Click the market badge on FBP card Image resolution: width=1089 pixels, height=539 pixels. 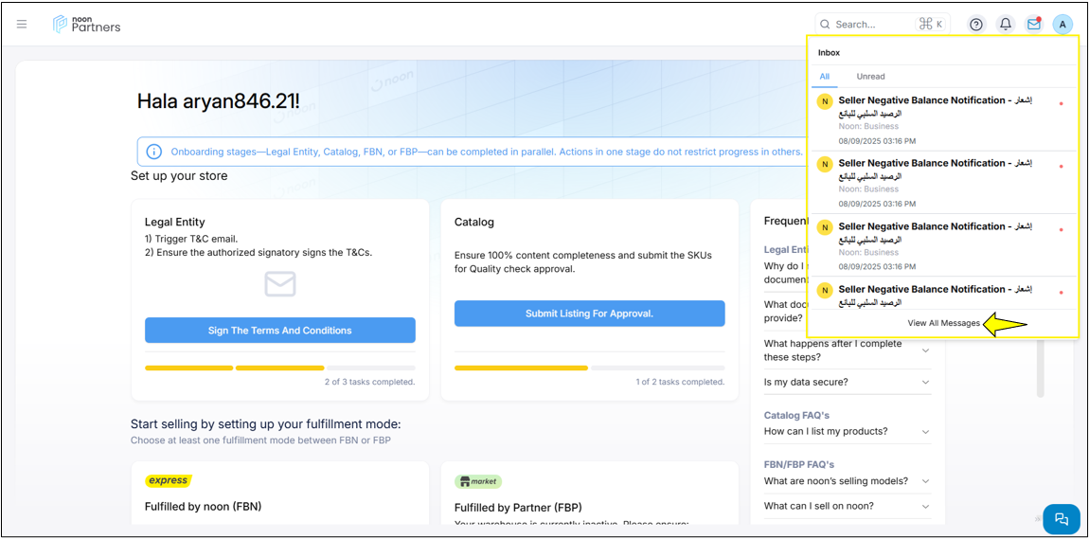click(478, 481)
